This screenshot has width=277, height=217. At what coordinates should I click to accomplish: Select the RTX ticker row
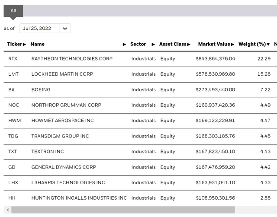[x=13, y=59]
